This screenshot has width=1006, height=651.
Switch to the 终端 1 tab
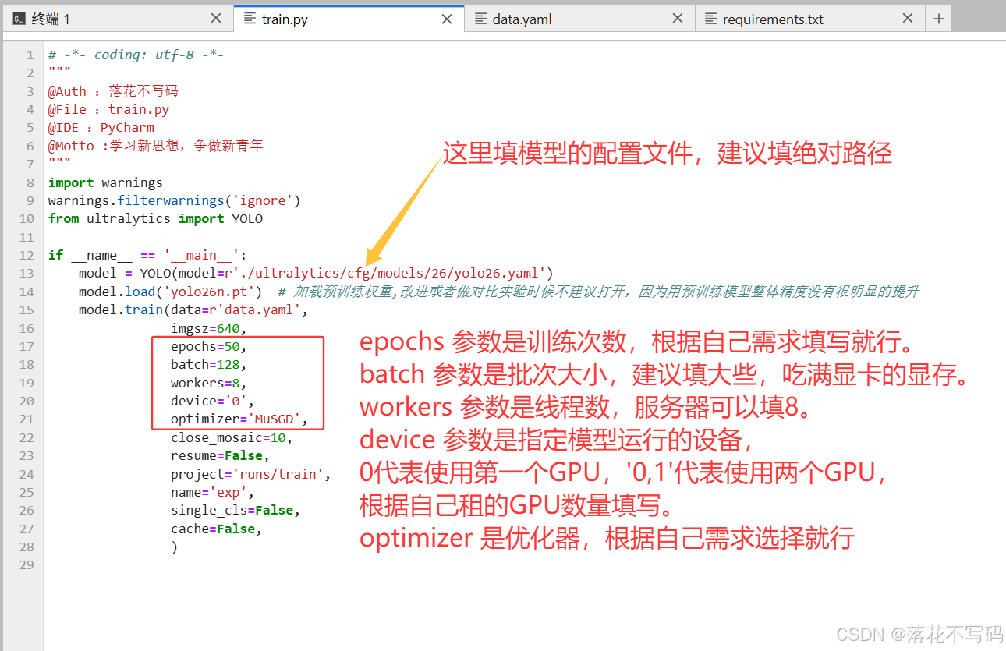pyautogui.click(x=51, y=19)
